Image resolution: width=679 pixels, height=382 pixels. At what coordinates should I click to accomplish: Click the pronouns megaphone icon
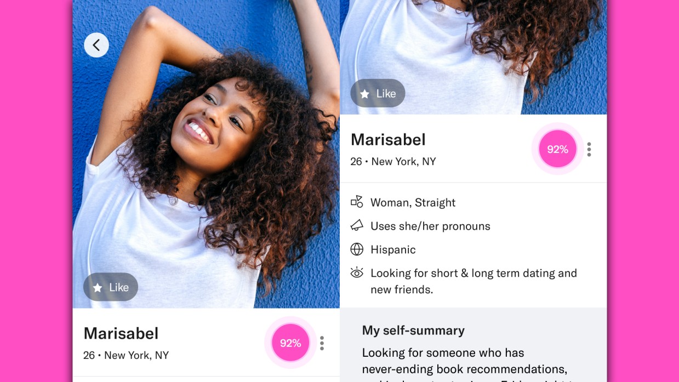[357, 225]
